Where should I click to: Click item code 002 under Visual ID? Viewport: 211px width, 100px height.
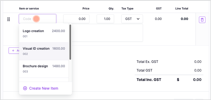pos(25,54)
